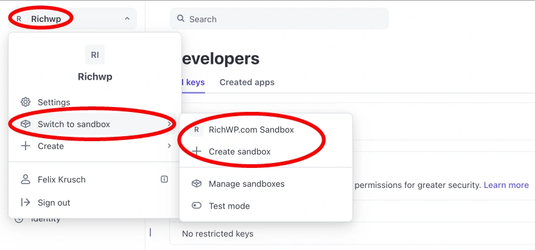This screenshot has height=250, width=535.
Task: Select RichWP.com Sandbox from the submenu
Action: tap(251, 130)
